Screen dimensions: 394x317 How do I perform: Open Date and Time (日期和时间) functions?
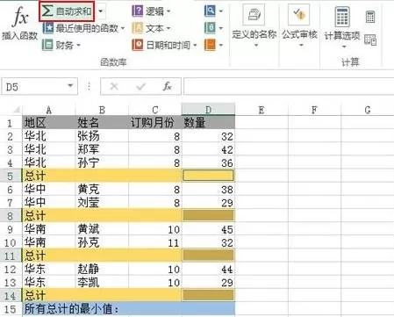164,45
